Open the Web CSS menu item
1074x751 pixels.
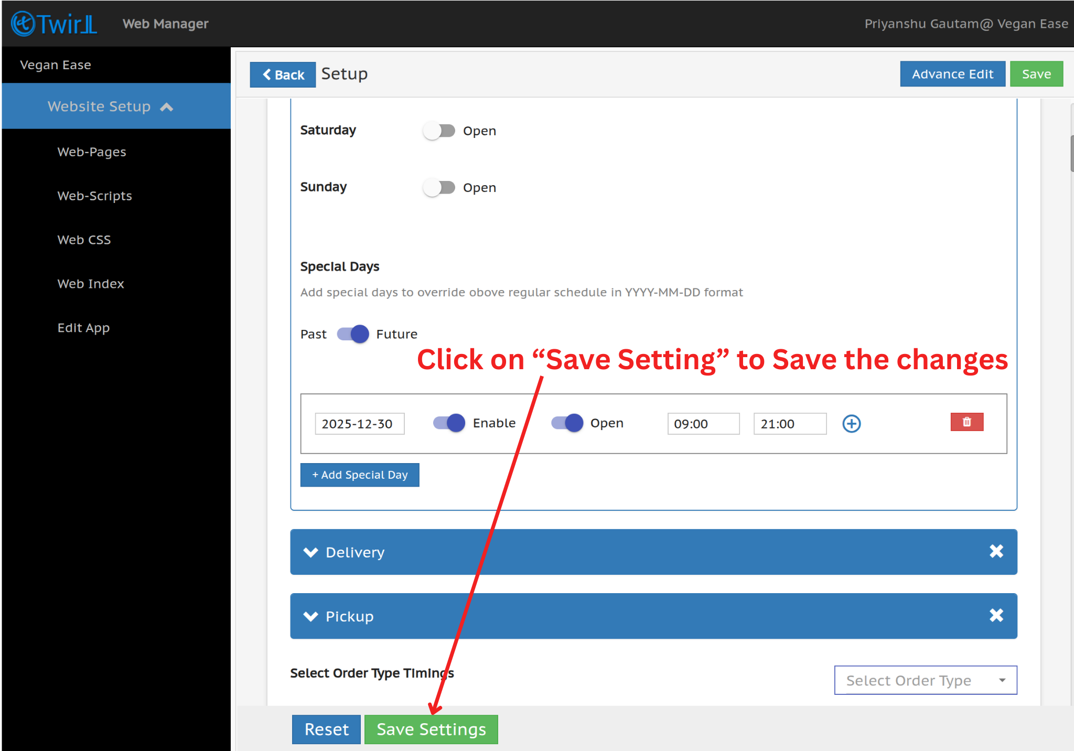84,240
